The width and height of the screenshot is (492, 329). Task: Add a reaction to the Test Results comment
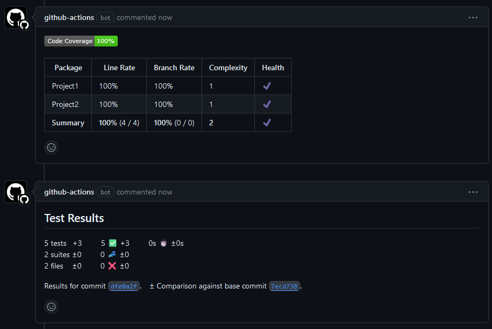tap(51, 307)
